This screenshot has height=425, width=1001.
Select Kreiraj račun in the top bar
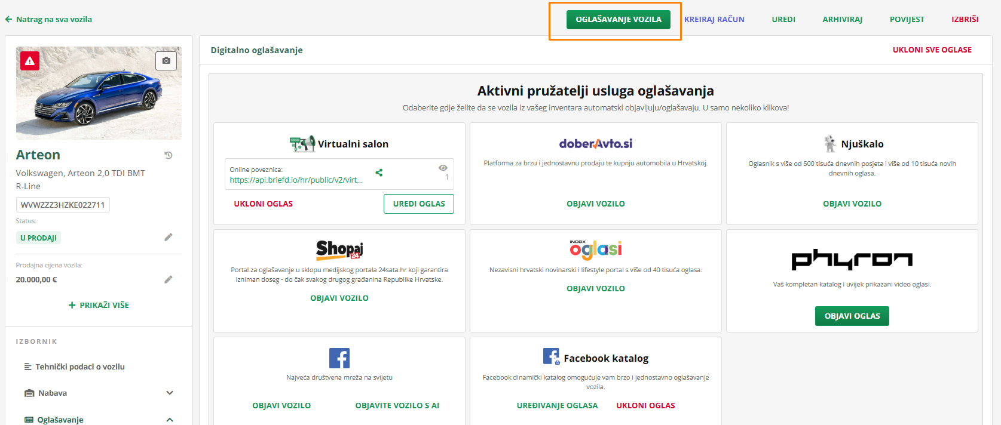coord(714,19)
